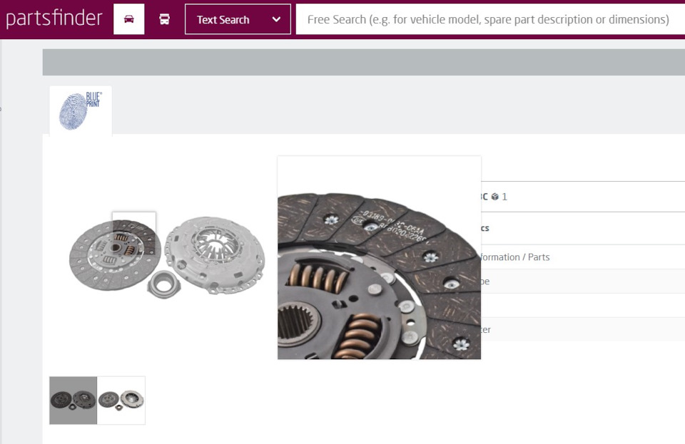Screen dimensions: 685x444
Task: Switch to the commercial vehicle bus icon
Action: [x=165, y=19]
